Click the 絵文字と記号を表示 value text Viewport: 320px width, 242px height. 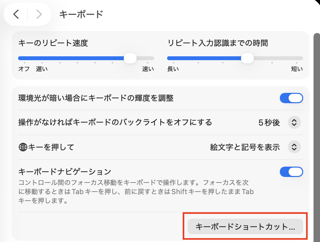pos(245,147)
